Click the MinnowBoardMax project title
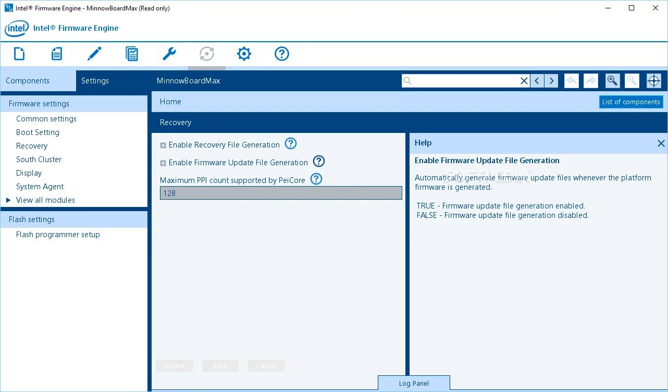The image size is (668, 392). point(189,81)
